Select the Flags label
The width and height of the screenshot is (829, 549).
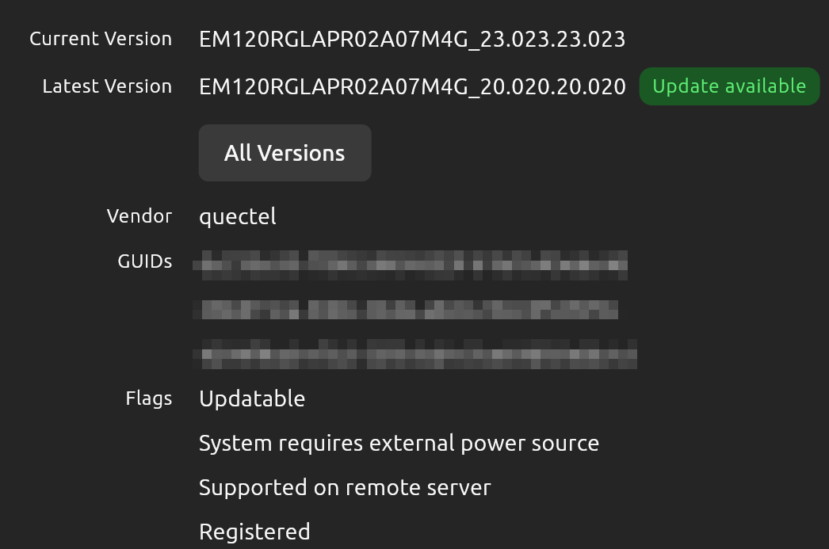click(149, 398)
